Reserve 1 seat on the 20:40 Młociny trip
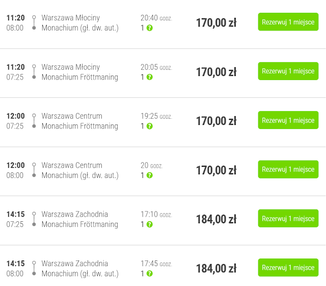326x286 pixels. [288, 22]
